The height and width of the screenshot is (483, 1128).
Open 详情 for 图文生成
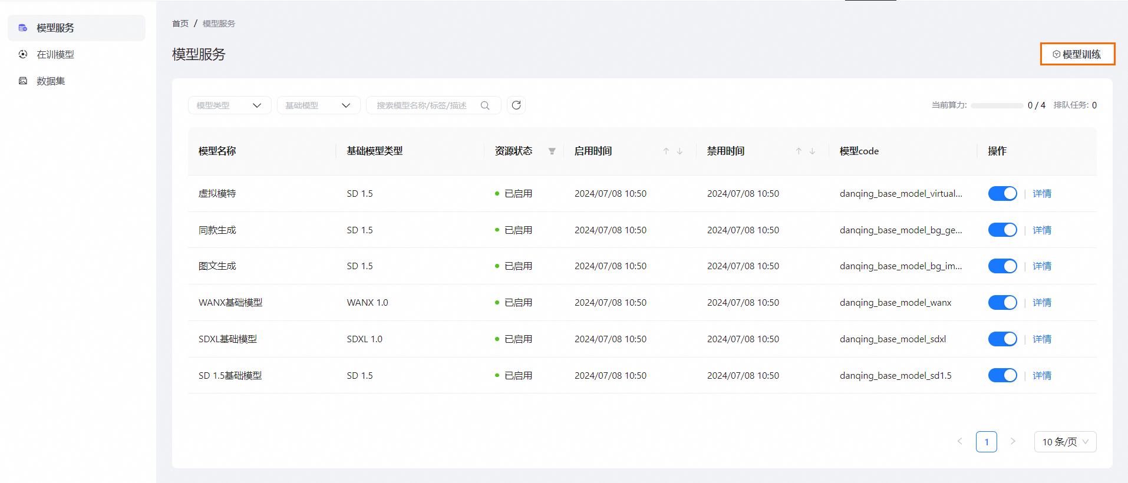pyautogui.click(x=1042, y=266)
